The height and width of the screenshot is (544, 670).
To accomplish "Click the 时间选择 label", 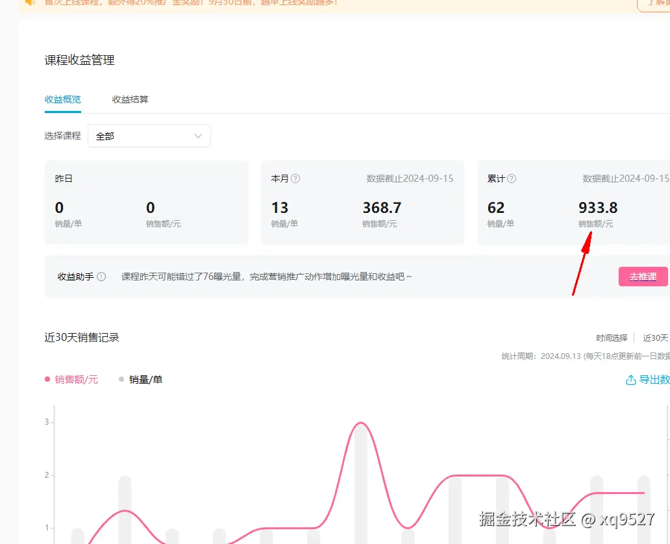I will pyautogui.click(x=612, y=338).
